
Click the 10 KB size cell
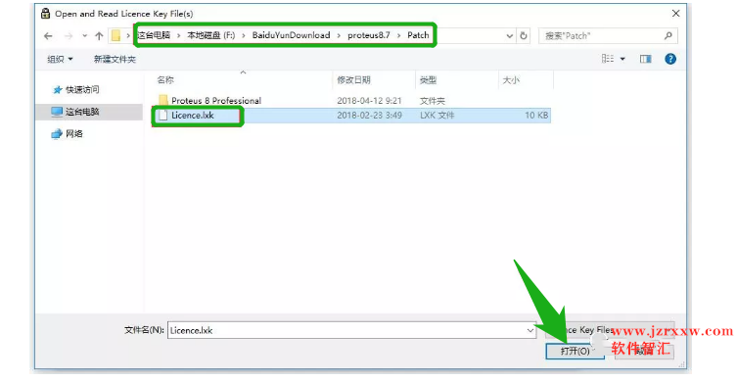[536, 116]
